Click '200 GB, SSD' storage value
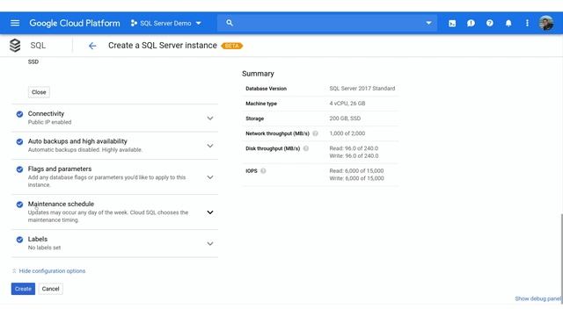The width and height of the screenshot is (563, 316). pos(345,118)
